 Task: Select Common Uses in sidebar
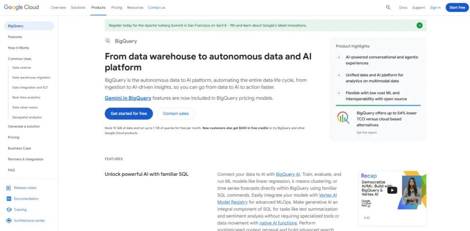[19, 59]
